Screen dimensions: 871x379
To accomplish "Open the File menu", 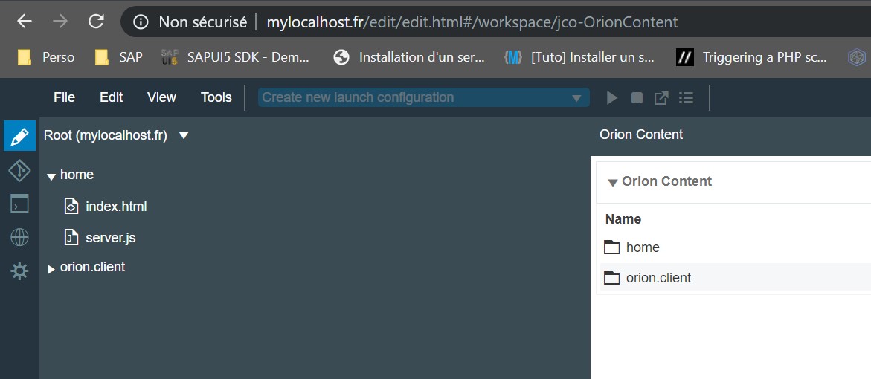I will click(x=65, y=97).
